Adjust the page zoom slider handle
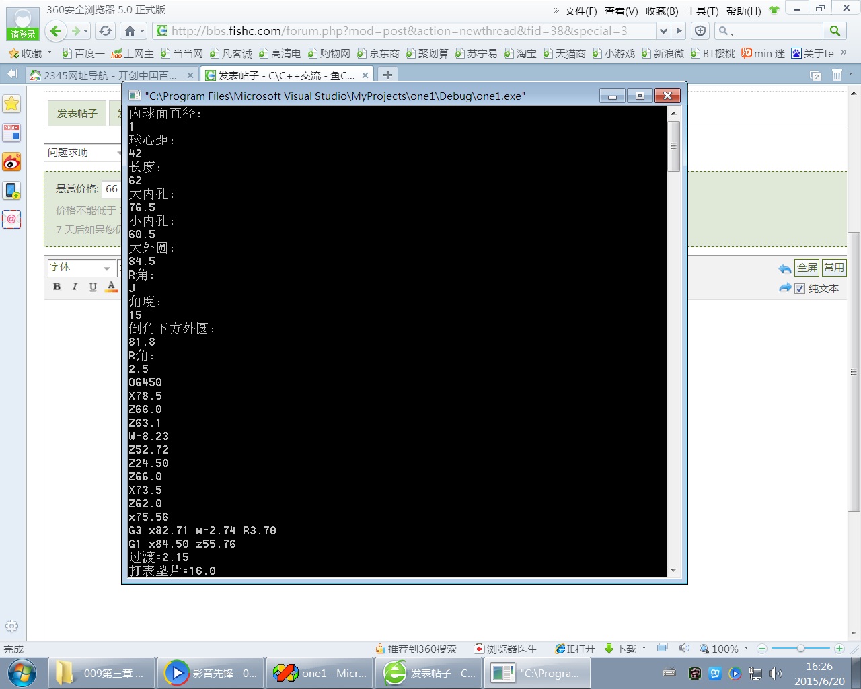This screenshot has width=861, height=689. tap(800, 649)
